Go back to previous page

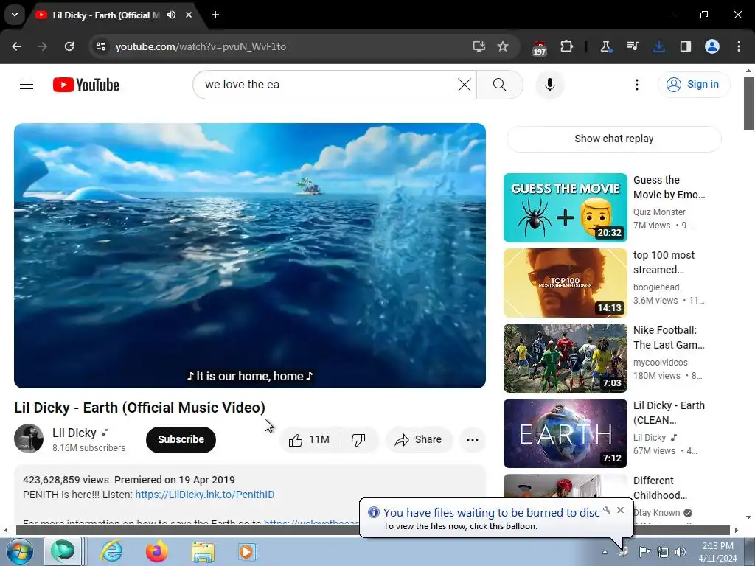click(x=16, y=46)
